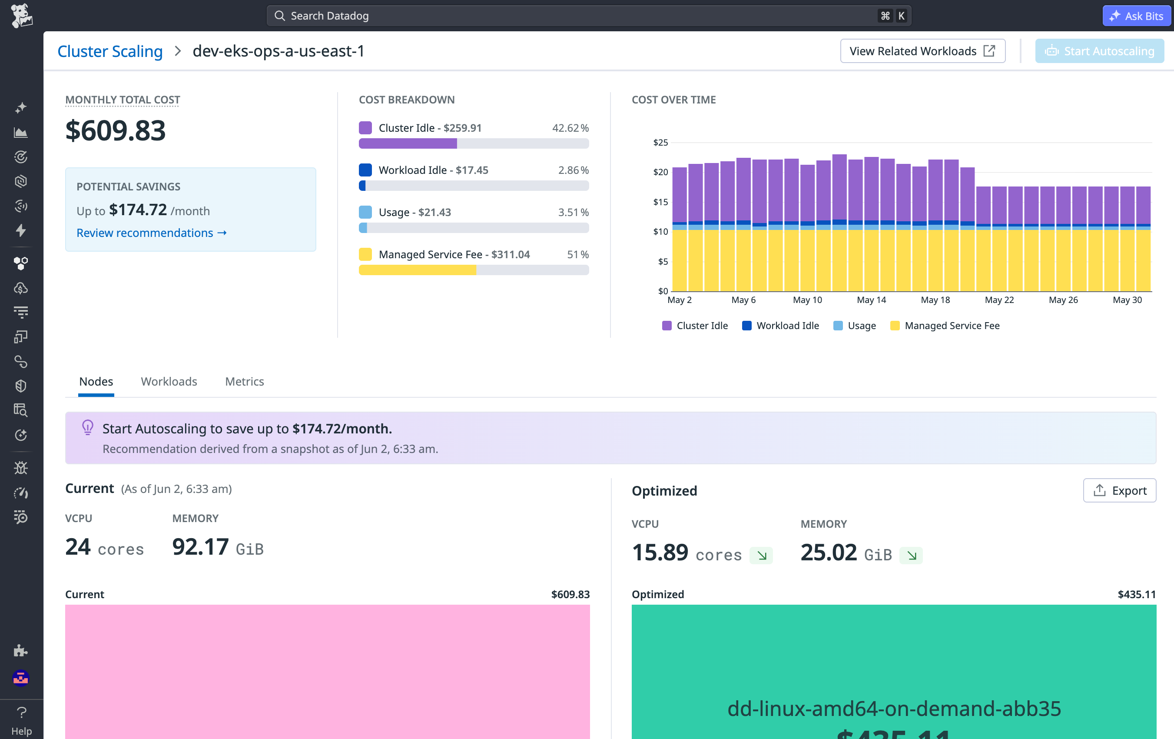
Task: Open the lightning bolt icon in sidebar
Action: [20, 230]
